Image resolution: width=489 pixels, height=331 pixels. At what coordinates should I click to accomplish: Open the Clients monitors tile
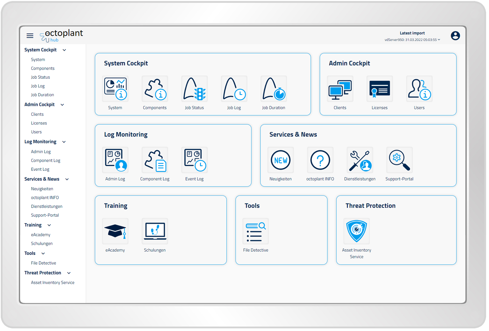[x=340, y=89]
